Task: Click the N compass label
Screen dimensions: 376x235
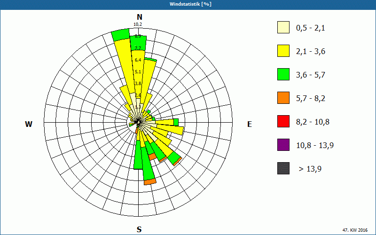Action: click(x=139, y=17)
